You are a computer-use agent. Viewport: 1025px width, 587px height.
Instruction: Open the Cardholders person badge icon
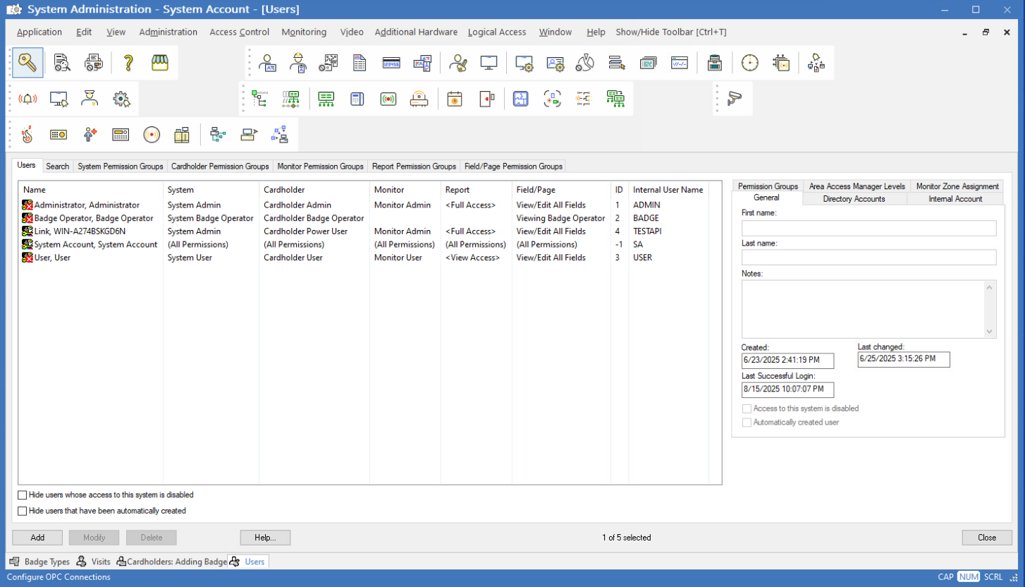click(268, 63)
